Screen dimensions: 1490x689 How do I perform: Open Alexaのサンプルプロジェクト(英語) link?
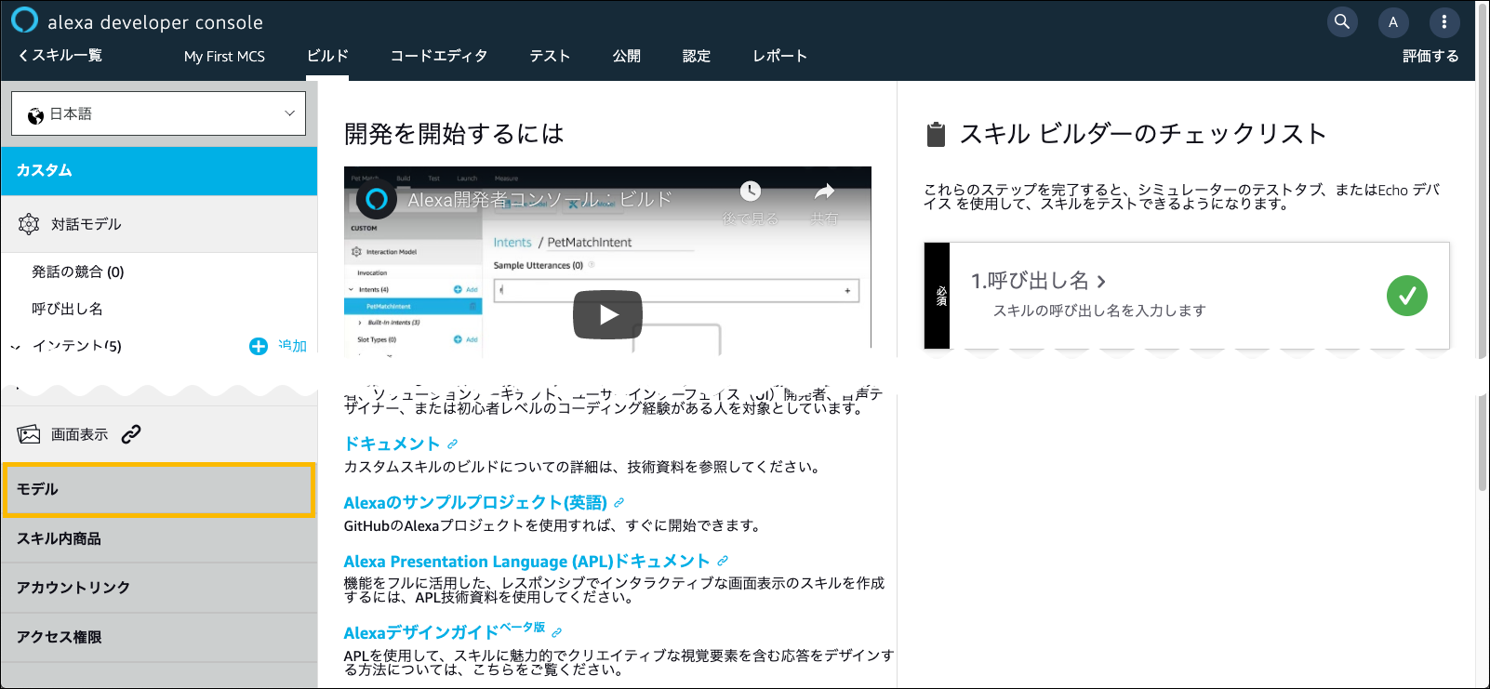474,502
